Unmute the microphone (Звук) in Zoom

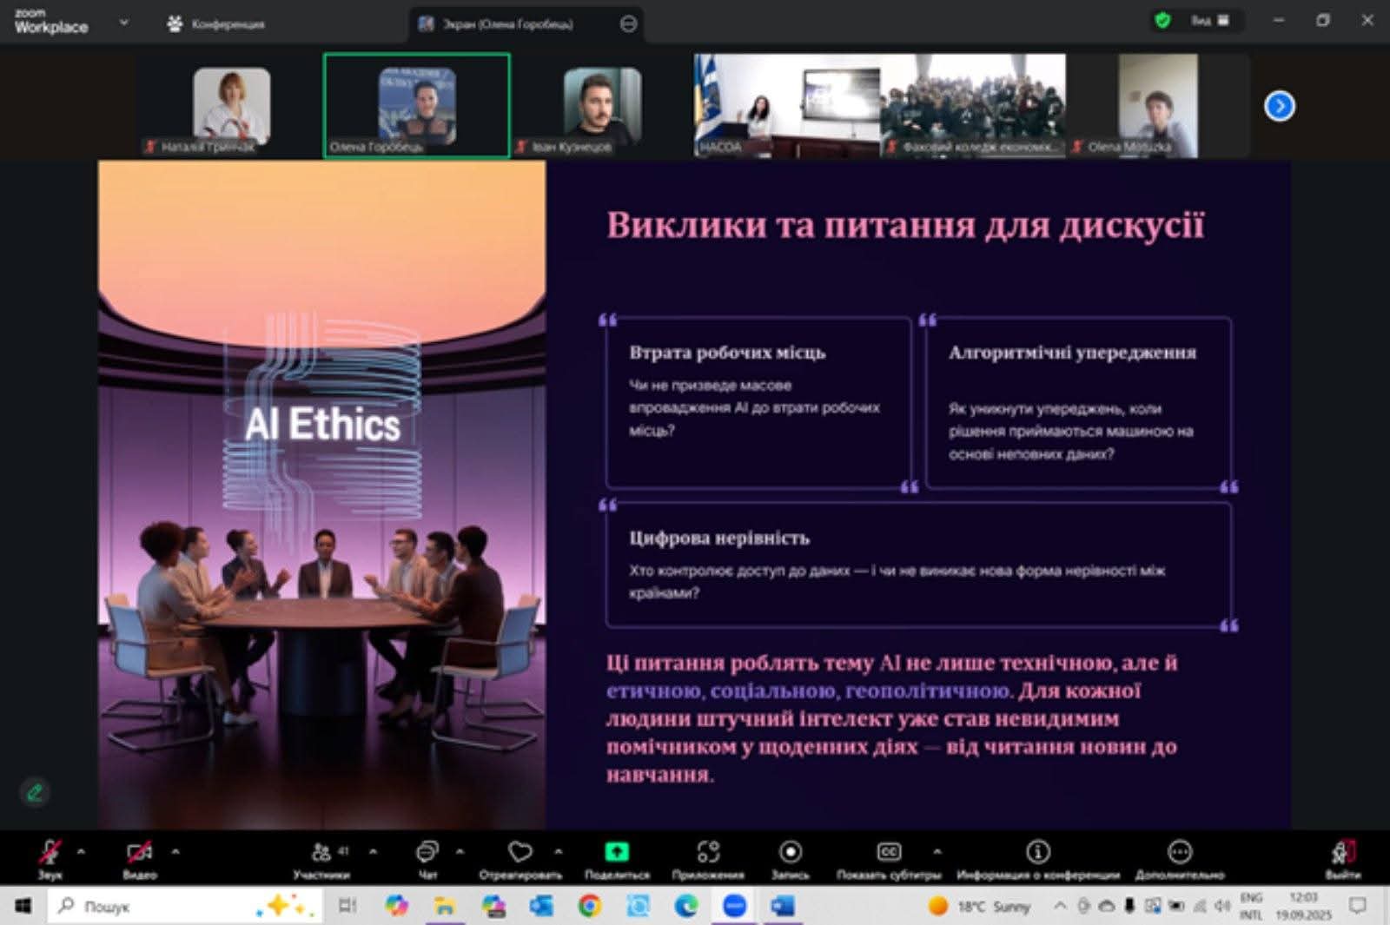50,853
